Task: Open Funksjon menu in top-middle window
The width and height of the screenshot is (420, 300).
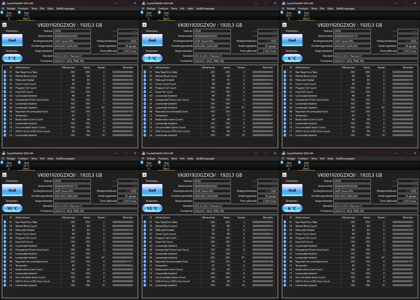Action: [x=163, y=9]
